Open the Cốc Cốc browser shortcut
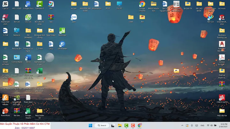 click(28, 19)
